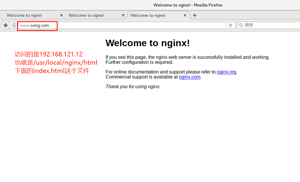Open a new tab with the plus button
The width and height of the screenshot is (300, 182).
coord(195,15)
